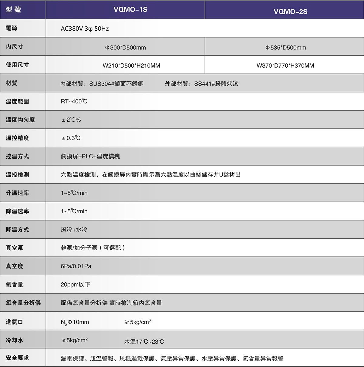364x367 pixels.
Task: Select the 觸摸屏+PLC+温度模塊 control method text
Action: (x=90, y=157)
